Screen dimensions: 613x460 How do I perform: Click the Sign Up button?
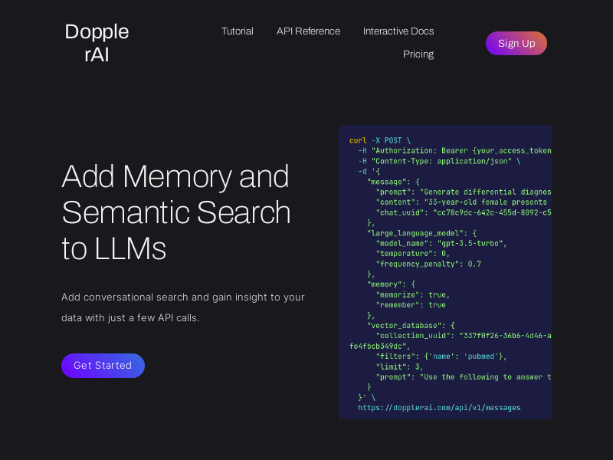pyautogui.click(x=516, y=43)
